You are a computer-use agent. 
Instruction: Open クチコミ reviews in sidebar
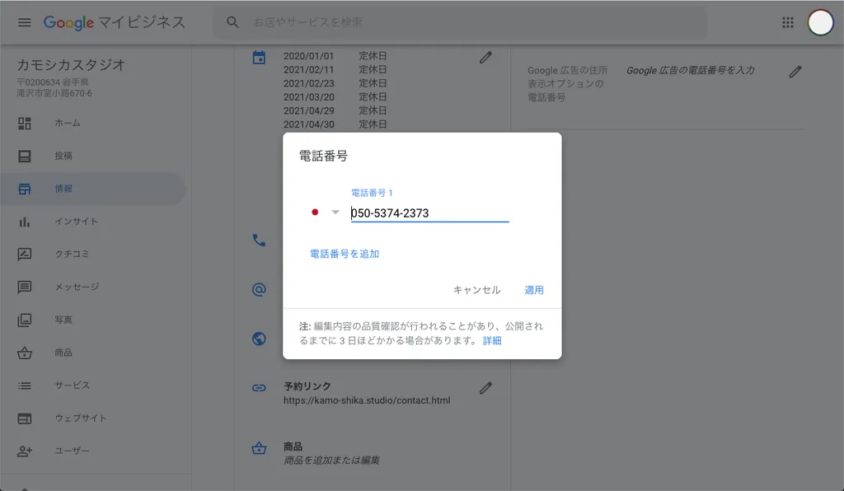pos(92,254)
